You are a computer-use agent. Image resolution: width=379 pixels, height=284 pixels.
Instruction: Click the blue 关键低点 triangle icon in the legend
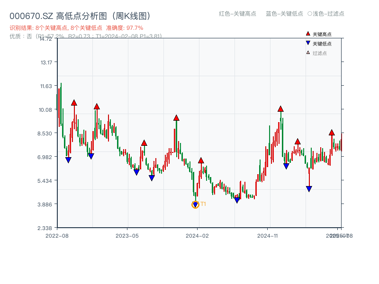pyautogui.click(x=307, y=42)
